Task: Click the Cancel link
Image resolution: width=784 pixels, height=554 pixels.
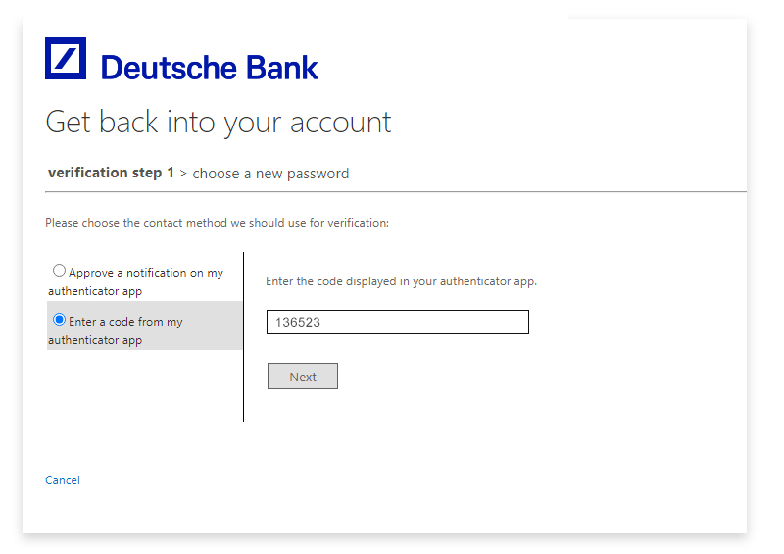Action: 63,480
